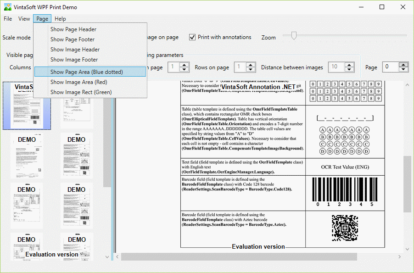The image size is (414, 273).
Task: Click the VintaSoft app icon in title bar
Action: click(x=7, y=7)
